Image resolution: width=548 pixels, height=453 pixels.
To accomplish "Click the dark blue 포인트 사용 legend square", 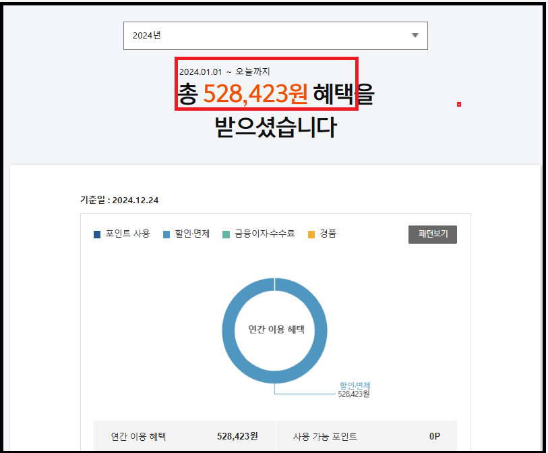I will [97, 234].
